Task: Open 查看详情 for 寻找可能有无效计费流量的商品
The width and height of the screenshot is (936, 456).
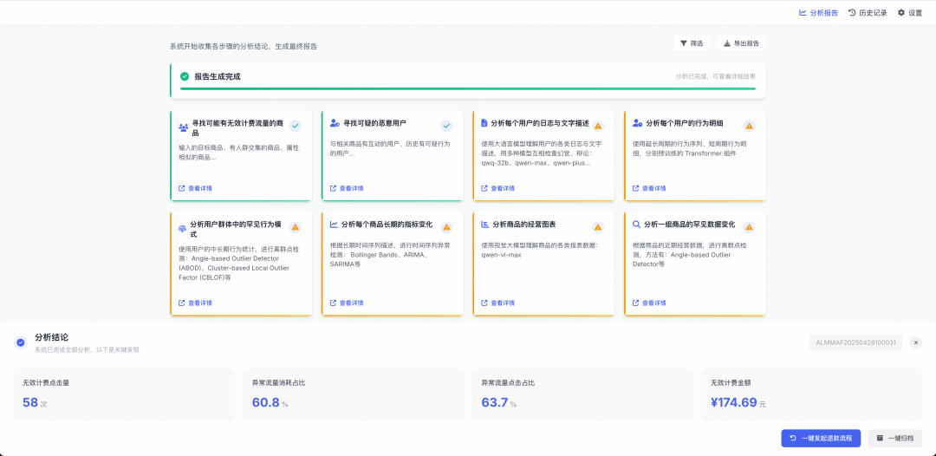Action: (x=195, y=188)
